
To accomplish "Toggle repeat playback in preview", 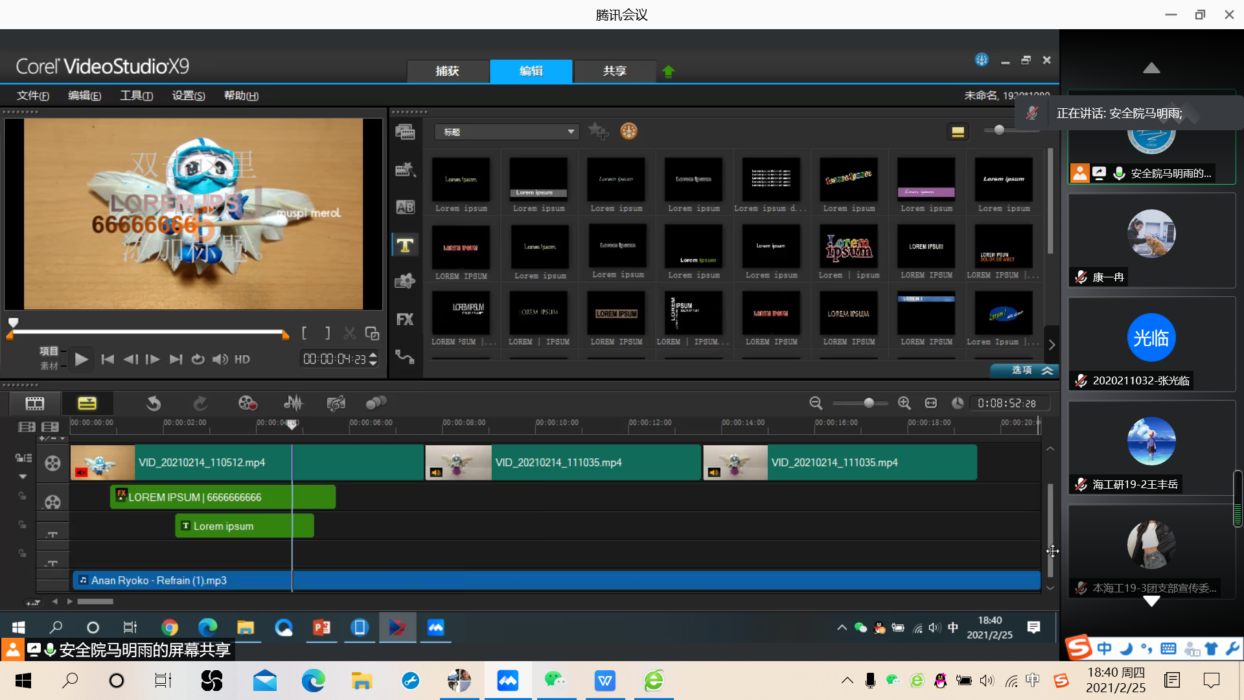I will 198,359.
